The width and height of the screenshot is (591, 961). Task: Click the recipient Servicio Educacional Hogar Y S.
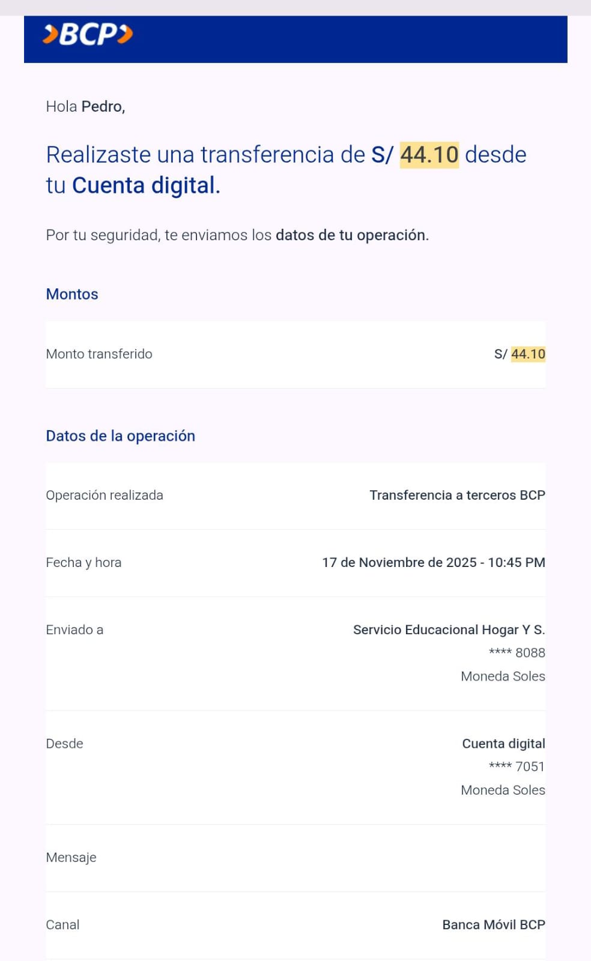pyautogui.click(x=449, y=630)
